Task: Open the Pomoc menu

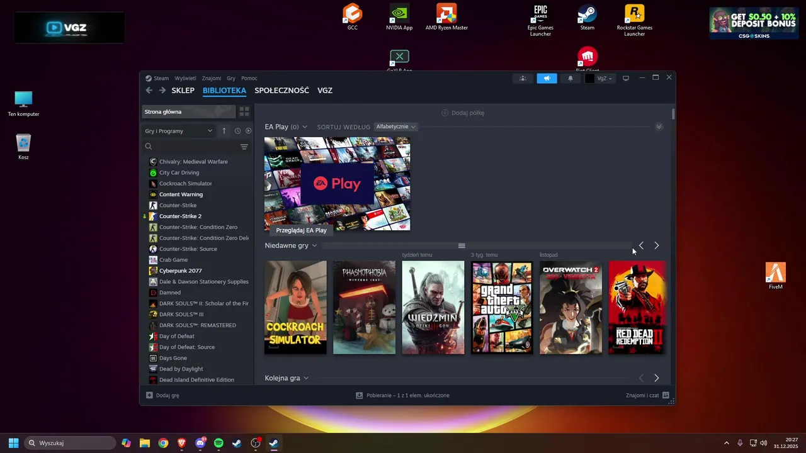Action: tap(249, 79)
